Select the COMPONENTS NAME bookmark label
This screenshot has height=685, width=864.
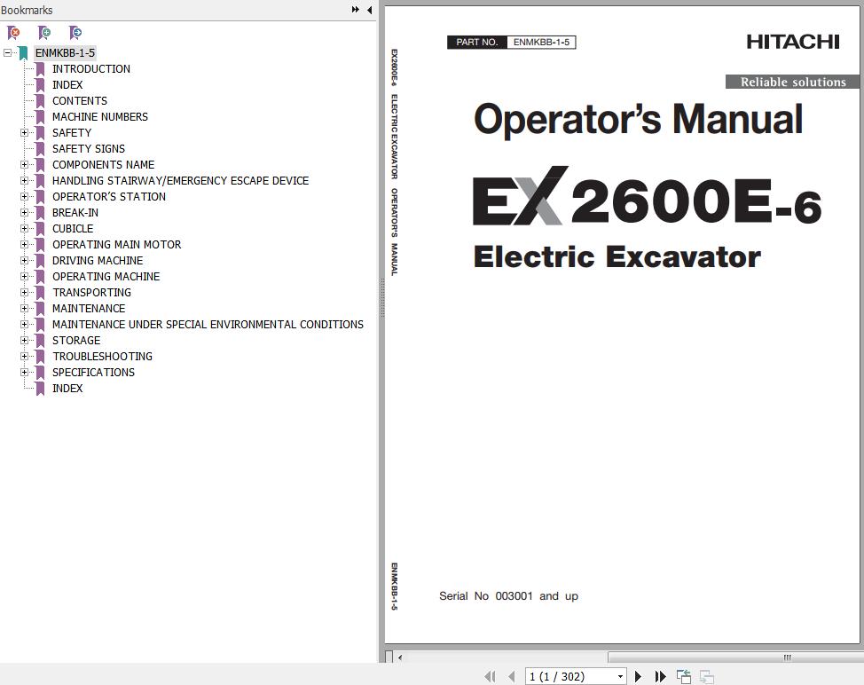coord(104,165)
